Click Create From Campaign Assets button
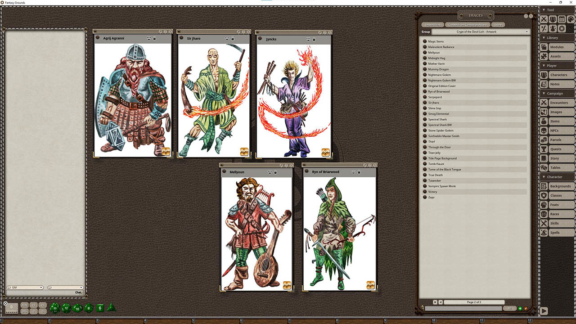The height and width of the screenshot is (324, 576). click(x=468, y=25)
